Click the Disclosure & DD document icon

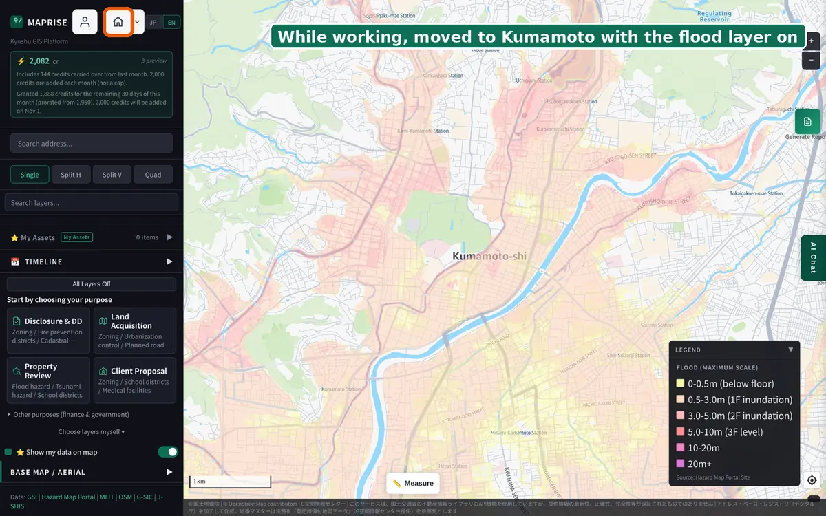[x=17, y=321]
